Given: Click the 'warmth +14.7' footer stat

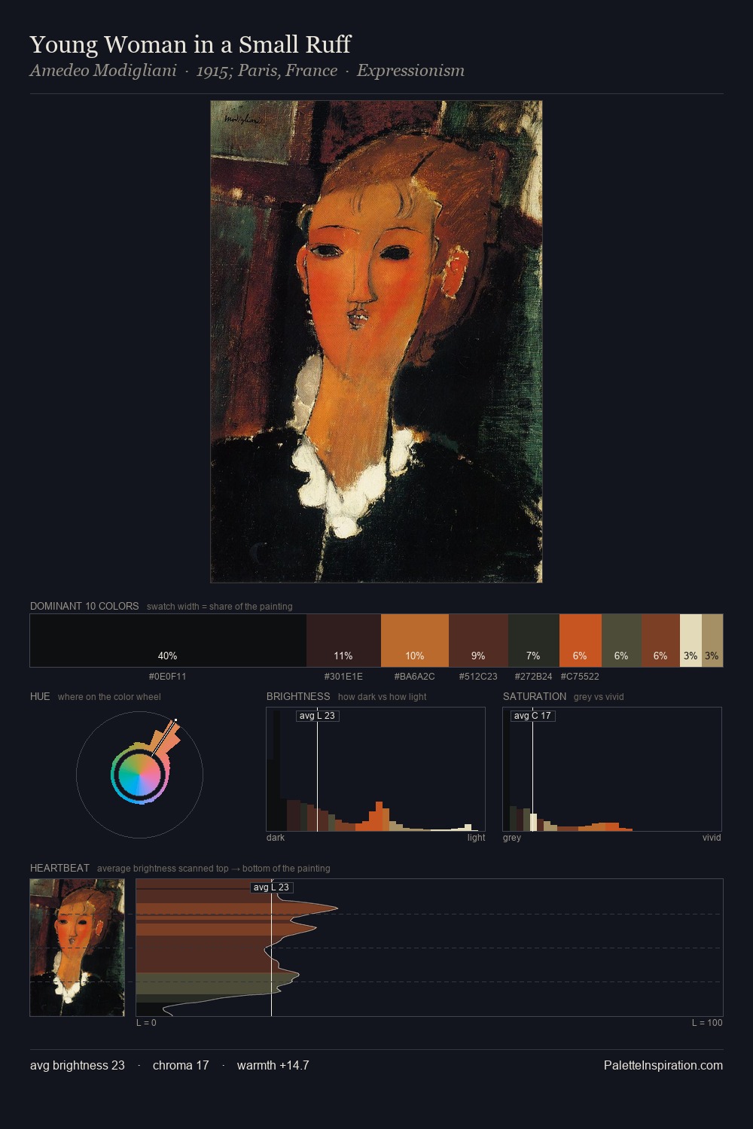Looking at the screenshot, I should tap(273, 1065).
